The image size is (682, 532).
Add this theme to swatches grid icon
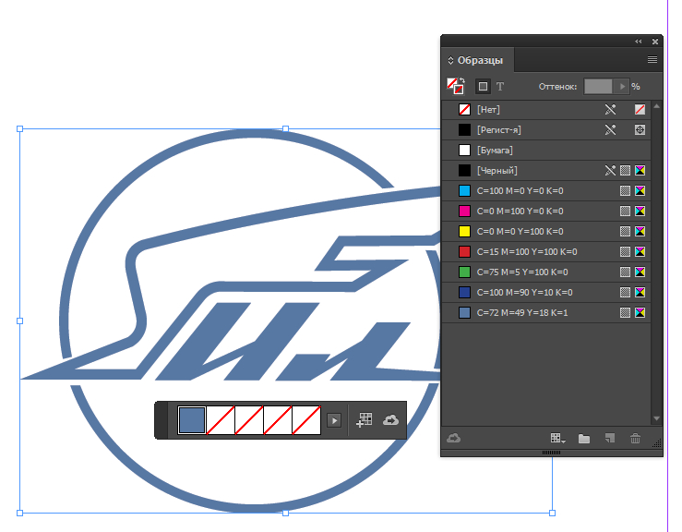click(x=364, y=420)
